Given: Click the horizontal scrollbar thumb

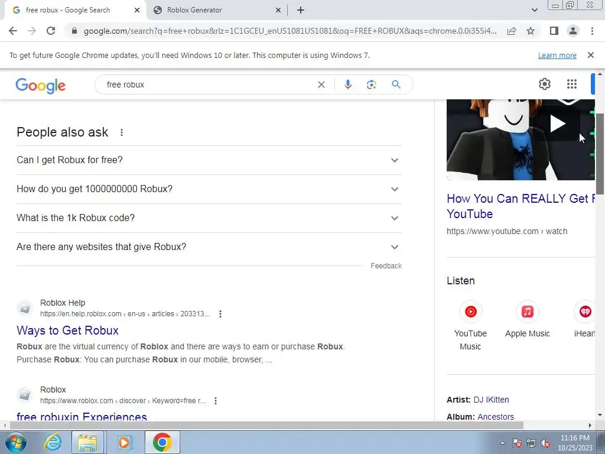Looking at the screenshot, I should tap(266, 425).
